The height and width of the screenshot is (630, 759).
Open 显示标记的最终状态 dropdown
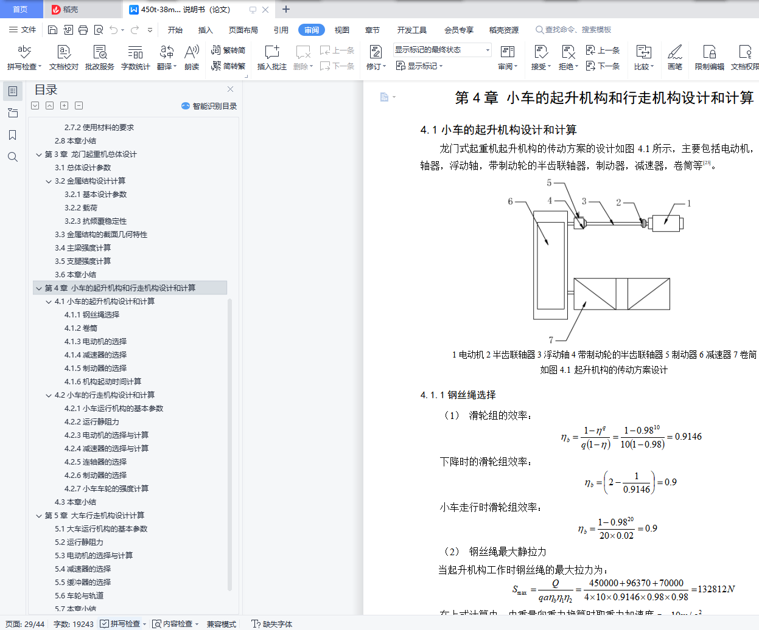[442, 50]
